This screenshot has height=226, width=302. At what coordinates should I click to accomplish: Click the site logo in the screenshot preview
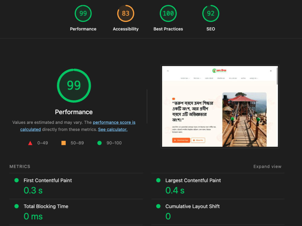coord(219,71)
